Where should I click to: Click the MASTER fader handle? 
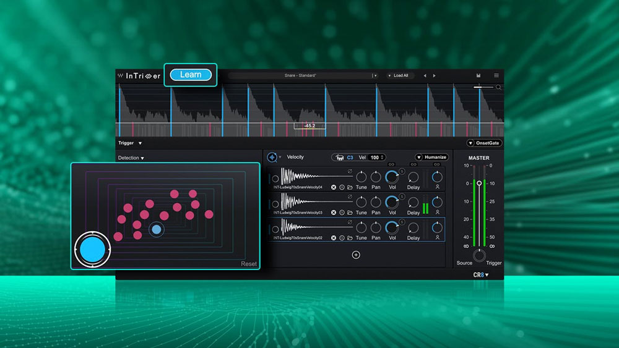479,183
